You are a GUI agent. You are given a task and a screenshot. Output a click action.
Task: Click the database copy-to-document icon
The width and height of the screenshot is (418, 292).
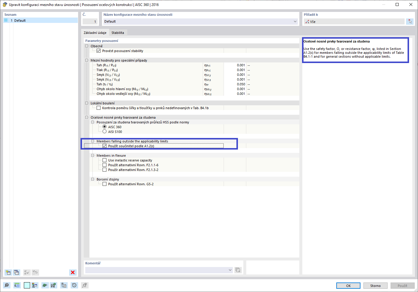64,285
